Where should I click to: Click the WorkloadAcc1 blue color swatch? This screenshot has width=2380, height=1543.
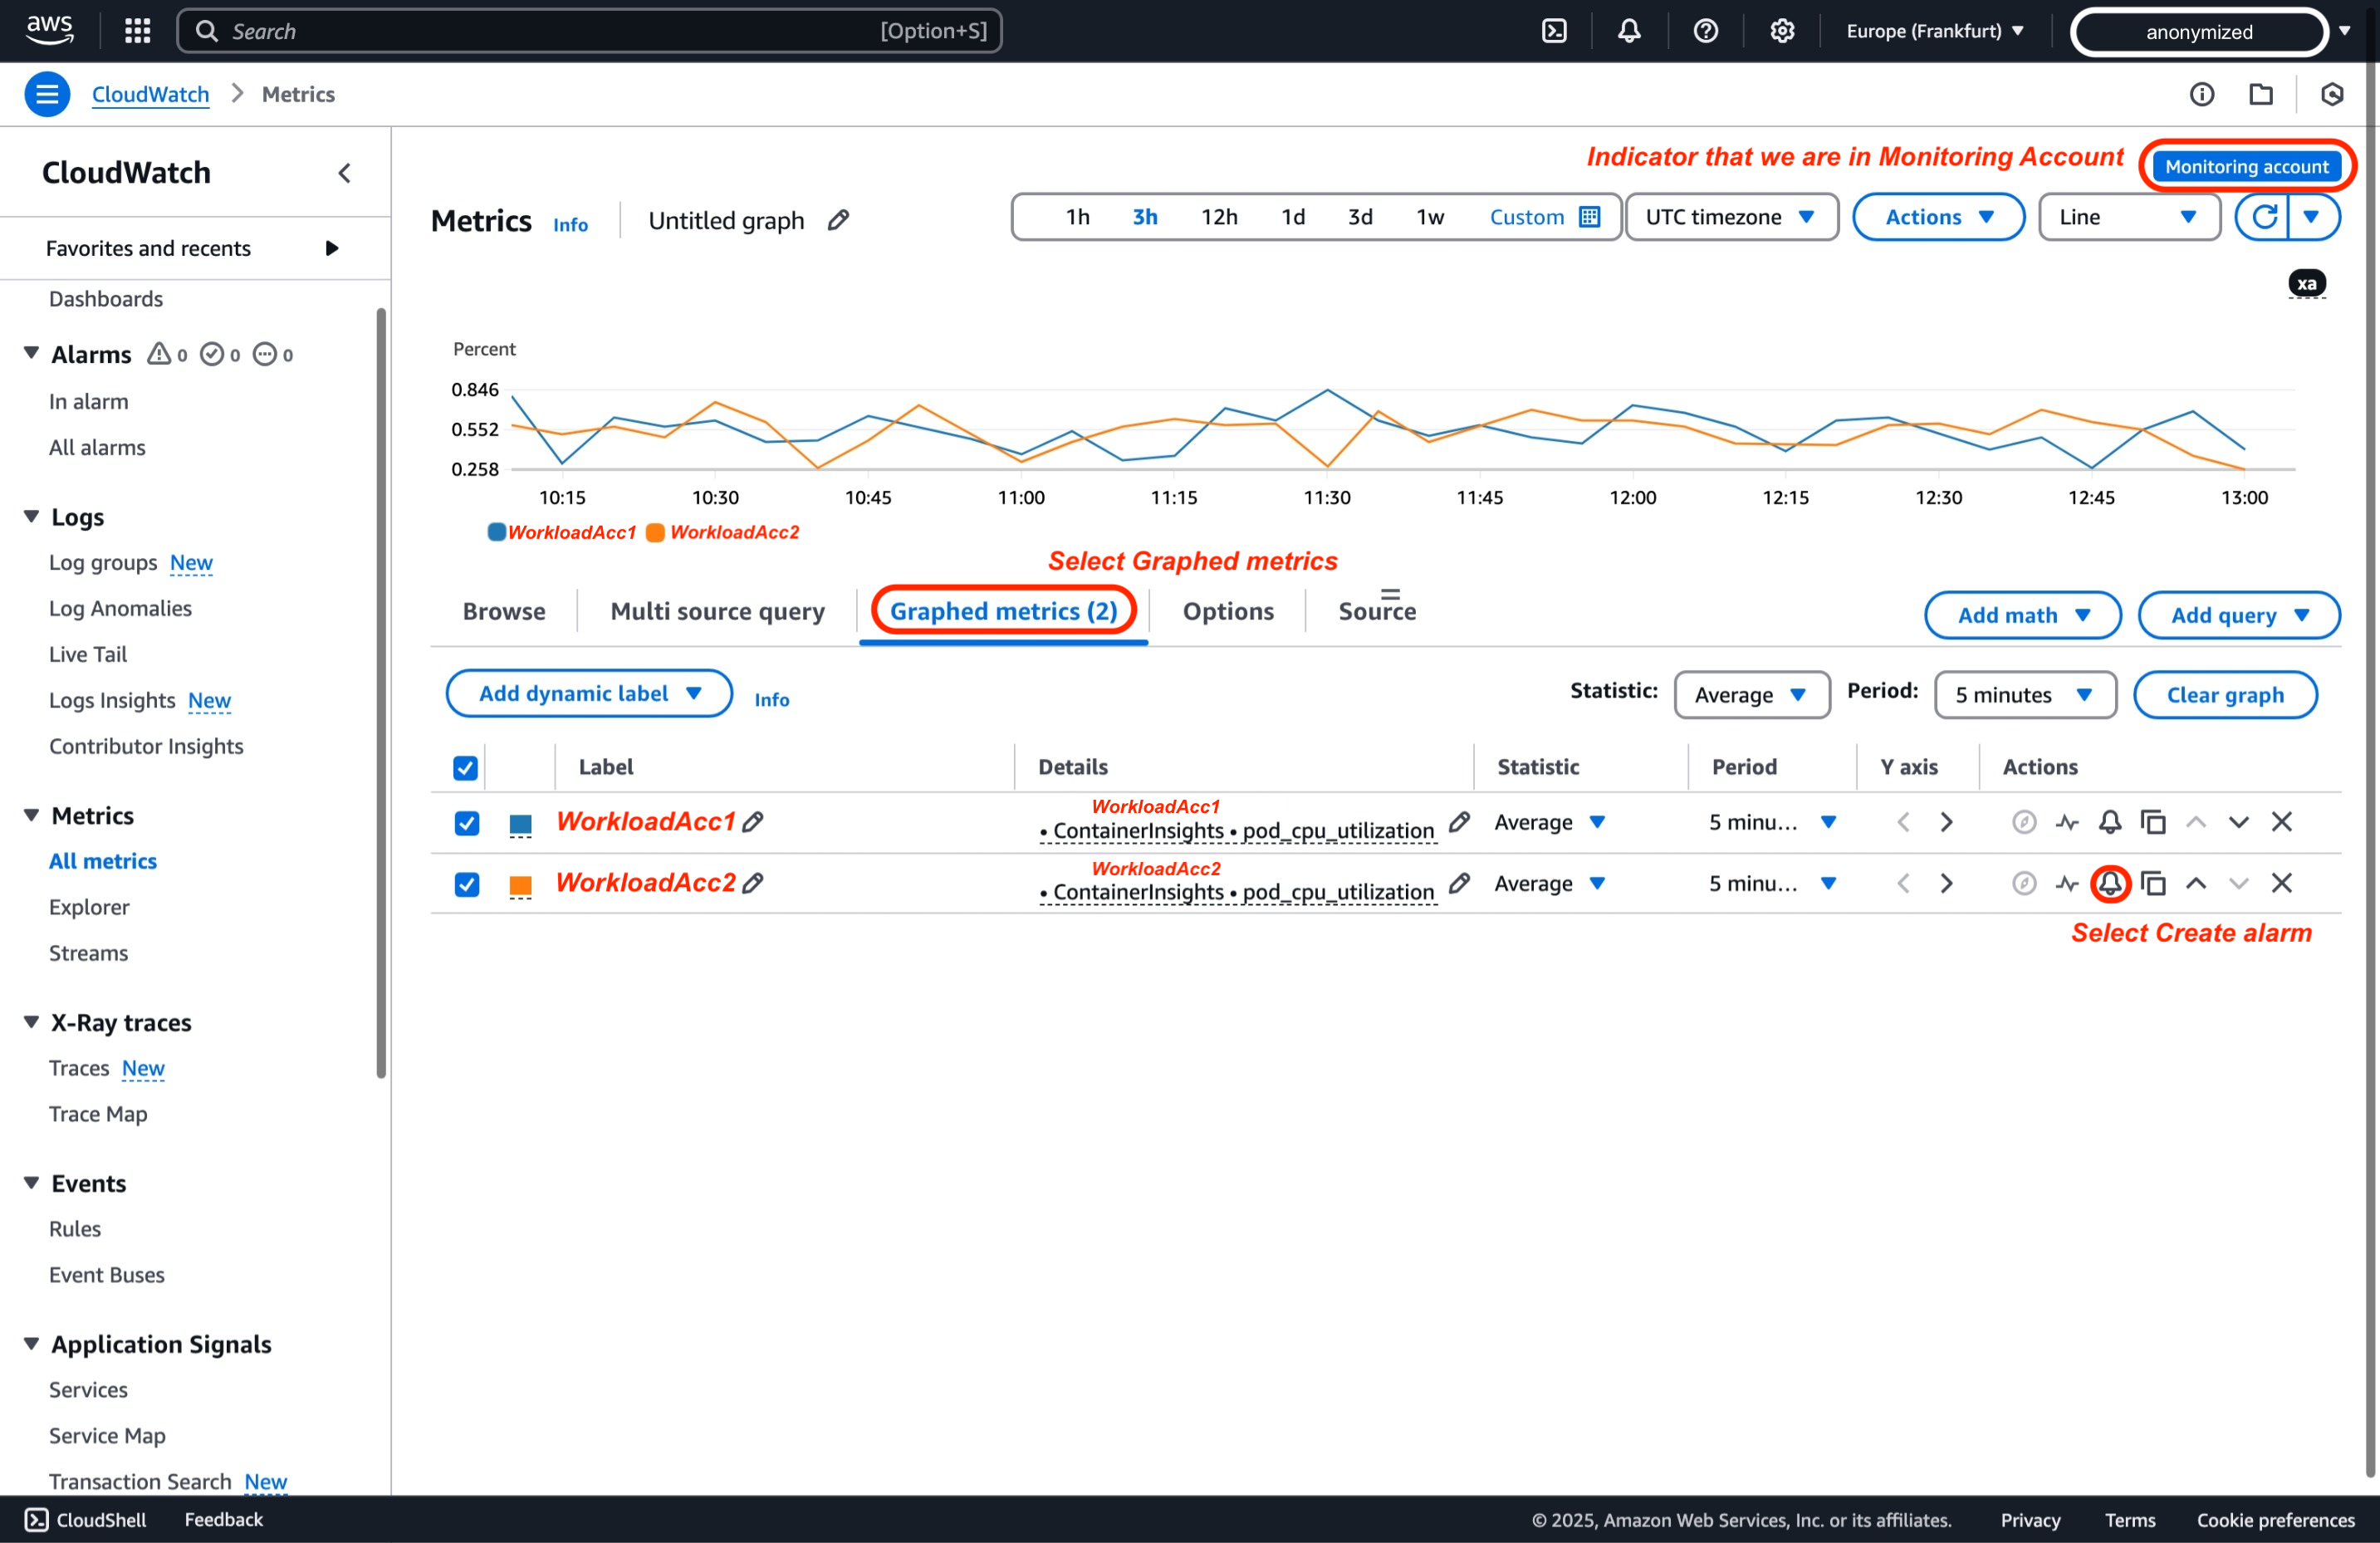pos(520,824)
